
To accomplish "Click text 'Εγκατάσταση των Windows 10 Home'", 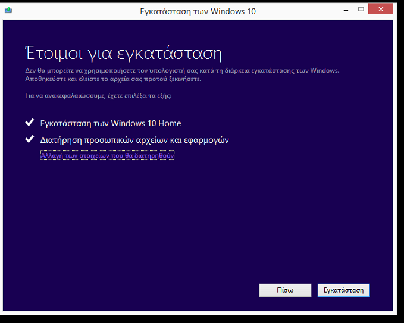I will (111, 123).
